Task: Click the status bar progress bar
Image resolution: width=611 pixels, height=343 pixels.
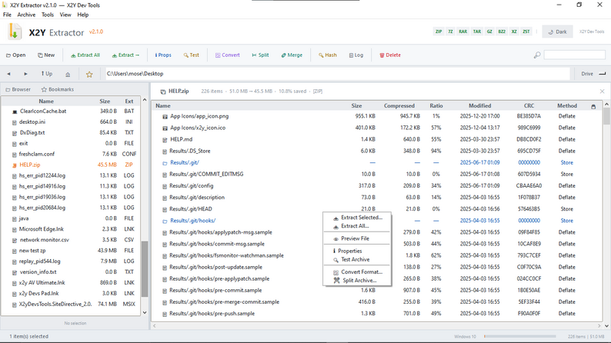Action: (x=520, y=336)
